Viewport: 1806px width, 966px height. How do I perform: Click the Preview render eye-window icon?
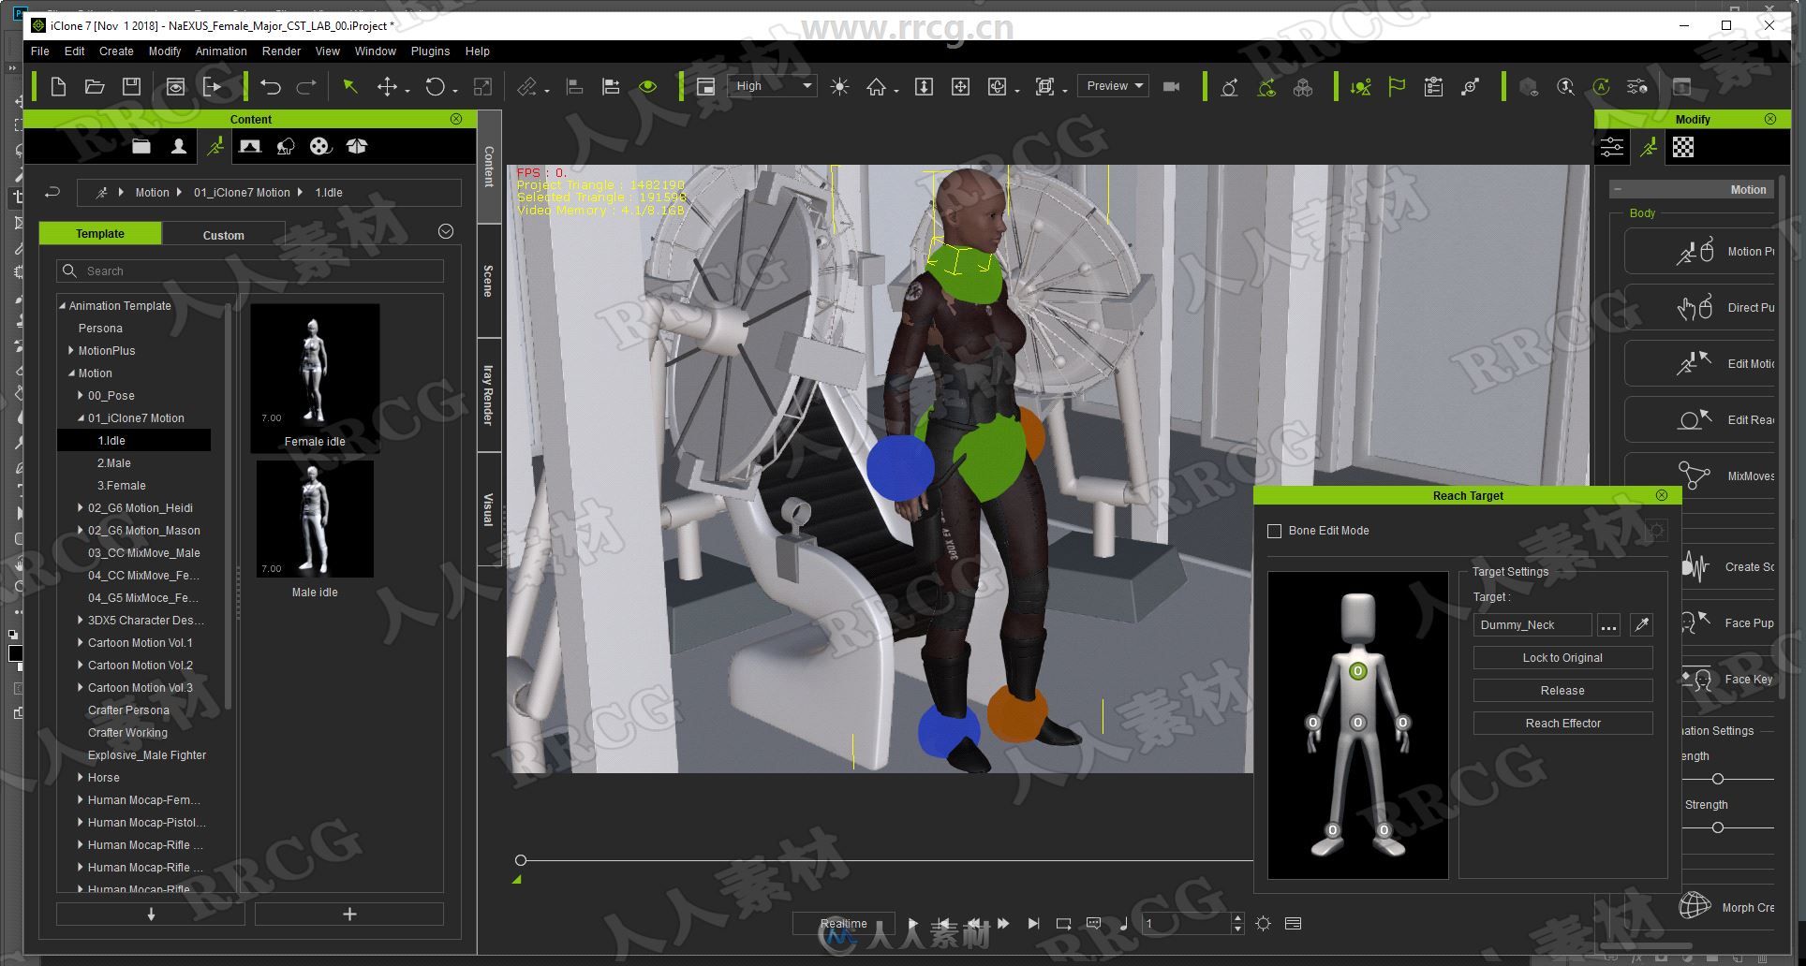[x=175, y=86]
